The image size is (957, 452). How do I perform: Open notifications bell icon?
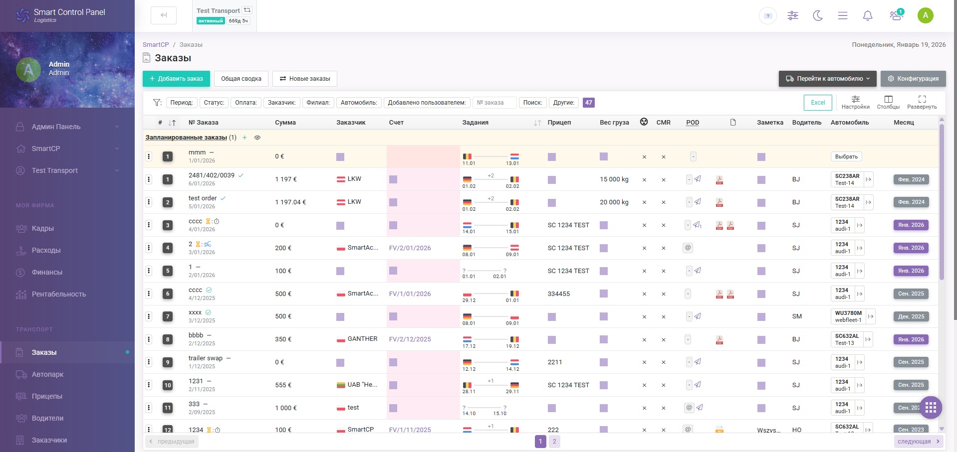[x=868, y=15]
